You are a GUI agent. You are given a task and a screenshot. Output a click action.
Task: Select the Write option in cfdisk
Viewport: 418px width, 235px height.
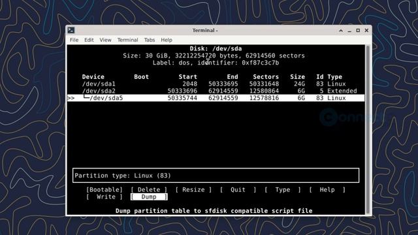pyautogui.click(x=104, y=197)
